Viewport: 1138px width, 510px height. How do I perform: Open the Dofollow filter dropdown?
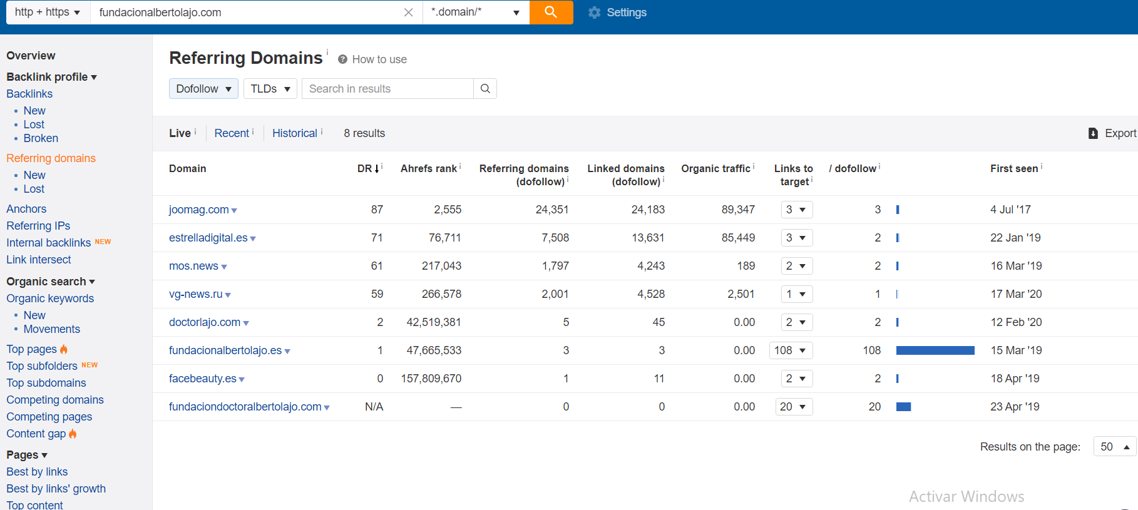click(x=203, y=89)
